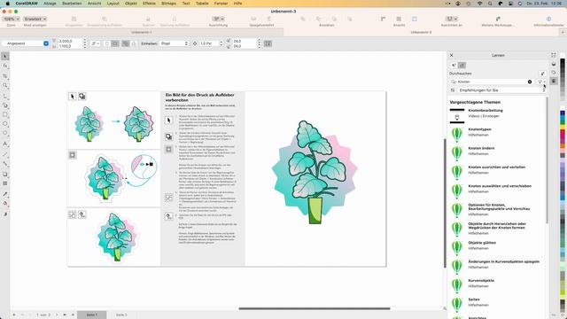Open the Informationsfenster icon in the toolbar
567x319 pixels.
pos(548,19)
